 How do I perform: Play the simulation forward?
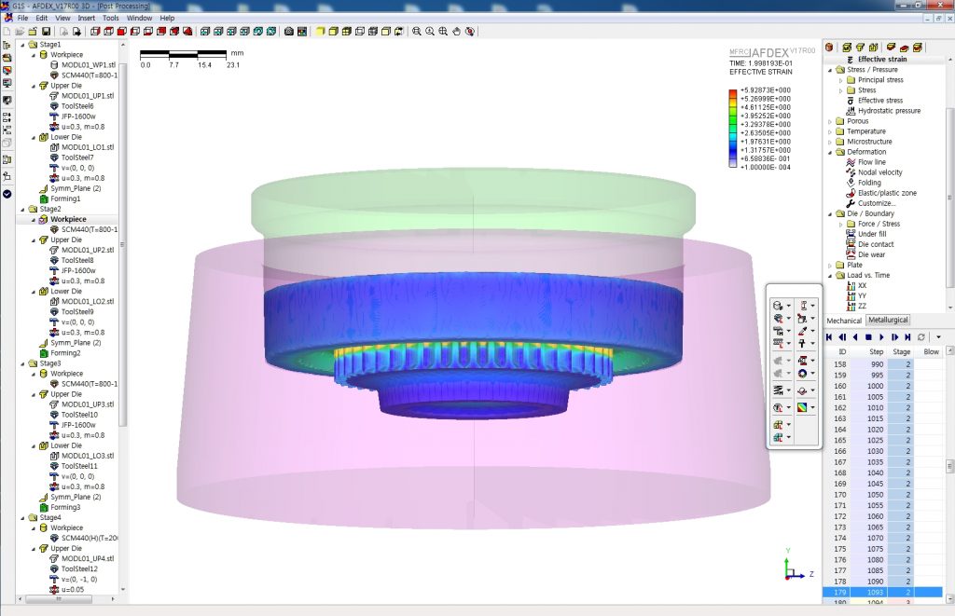click(881, 336)
